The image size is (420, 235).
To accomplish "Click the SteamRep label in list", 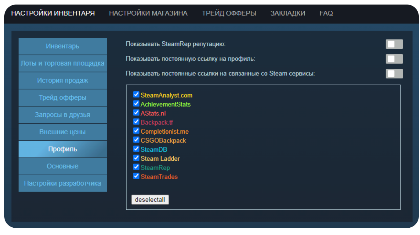I will 155,168.
